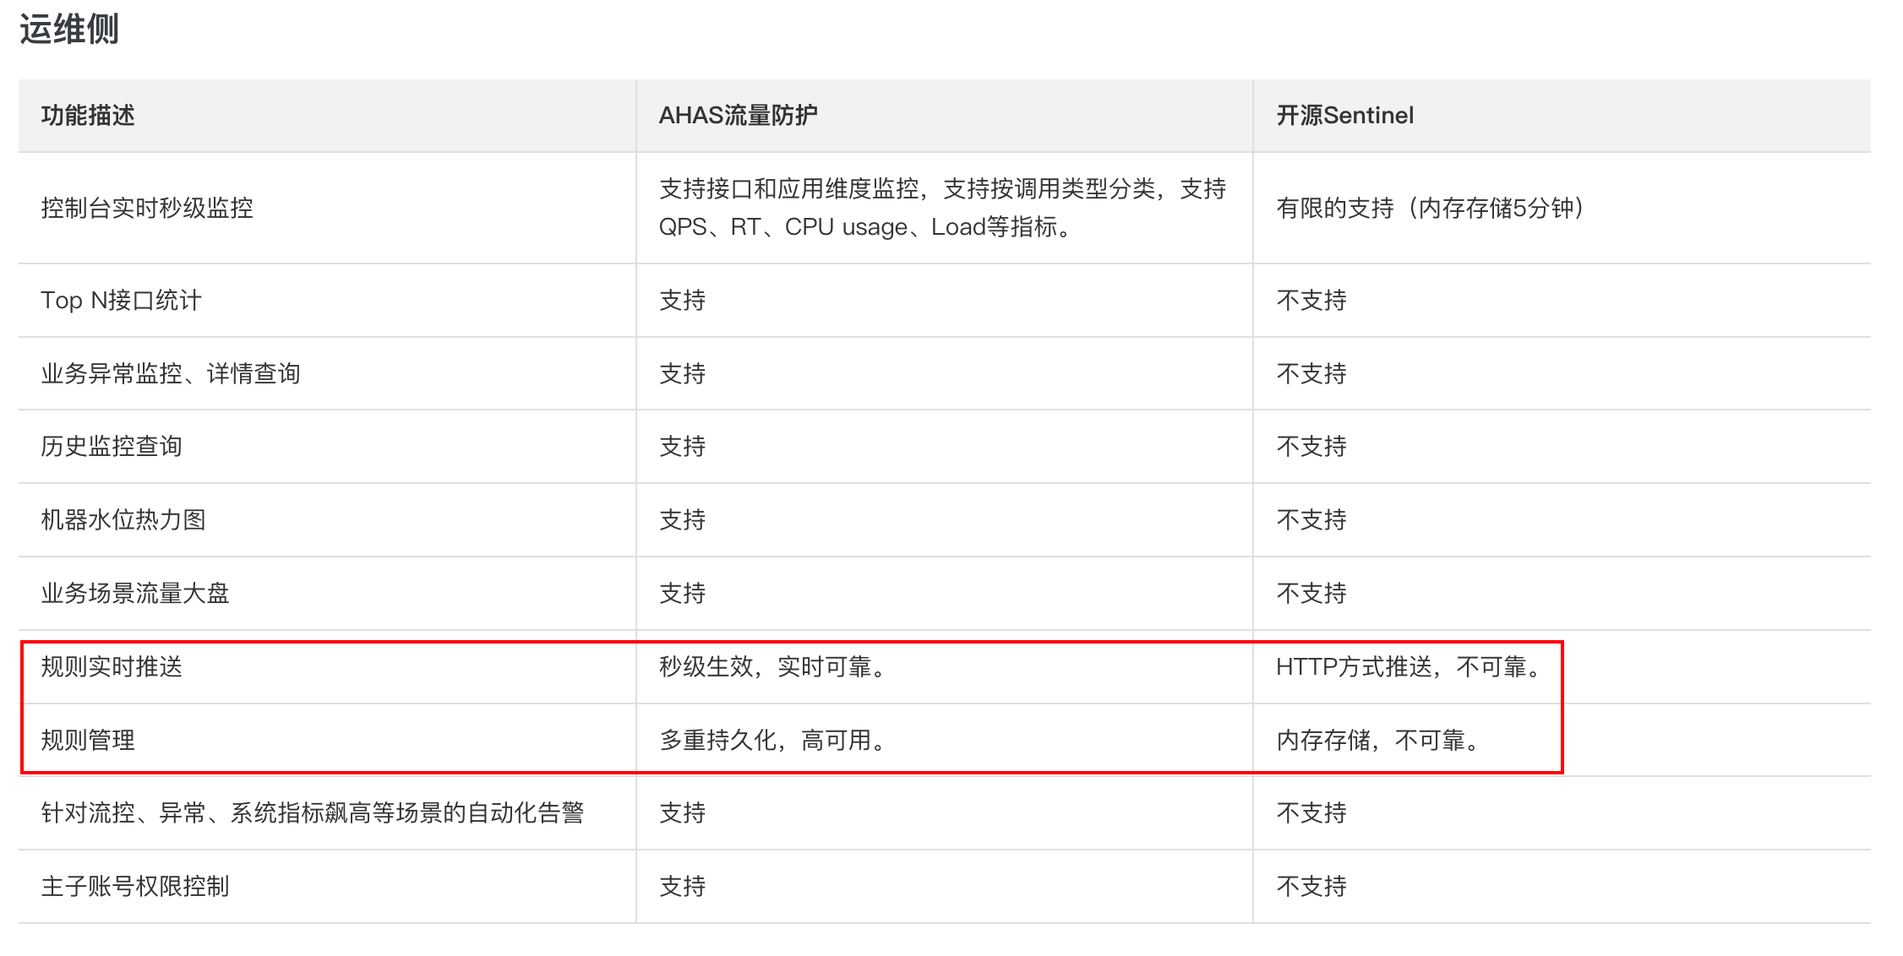
Task: Select 支持 in the 业务场景流量大盘 row
Action: click(x=682, y=593)
